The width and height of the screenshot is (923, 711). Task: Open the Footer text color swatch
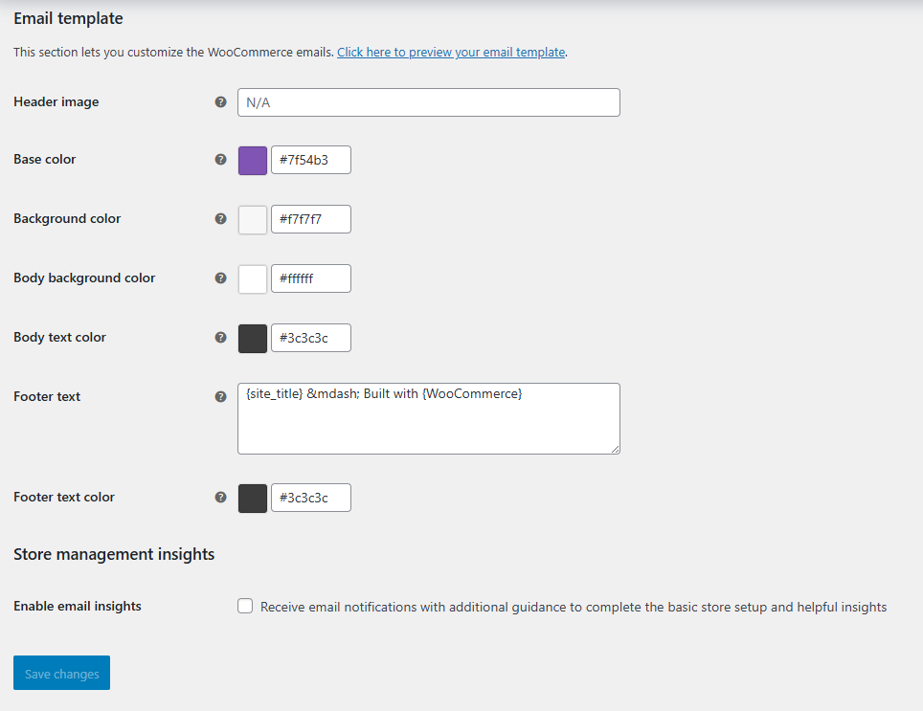(x=253, y=499)
